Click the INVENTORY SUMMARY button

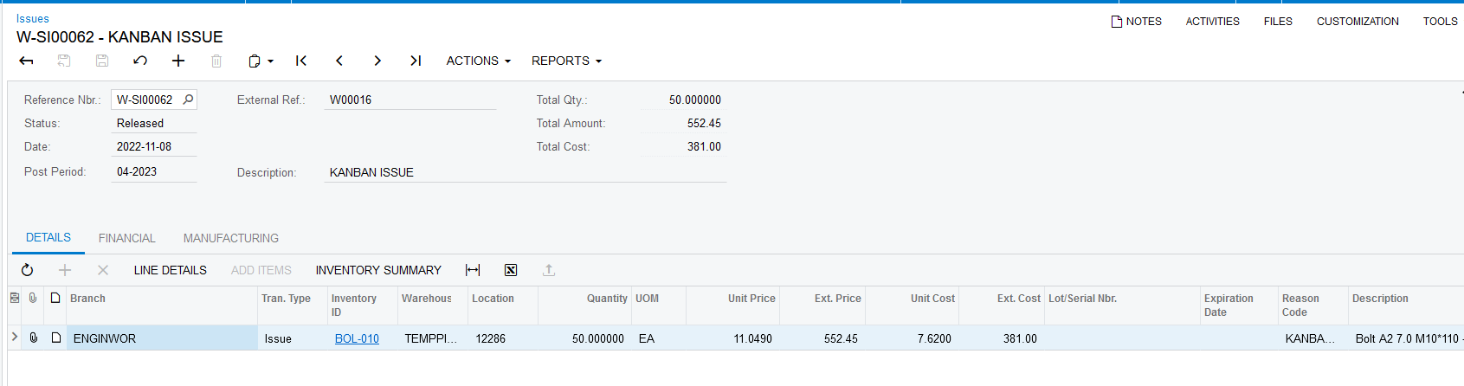[378, 270]
